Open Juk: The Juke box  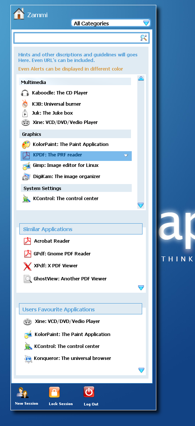52,113
